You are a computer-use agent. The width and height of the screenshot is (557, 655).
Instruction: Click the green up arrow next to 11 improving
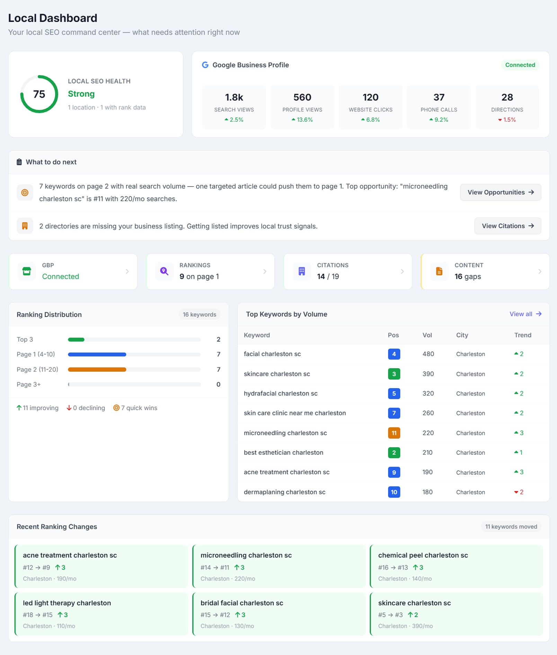pos(19,408)
